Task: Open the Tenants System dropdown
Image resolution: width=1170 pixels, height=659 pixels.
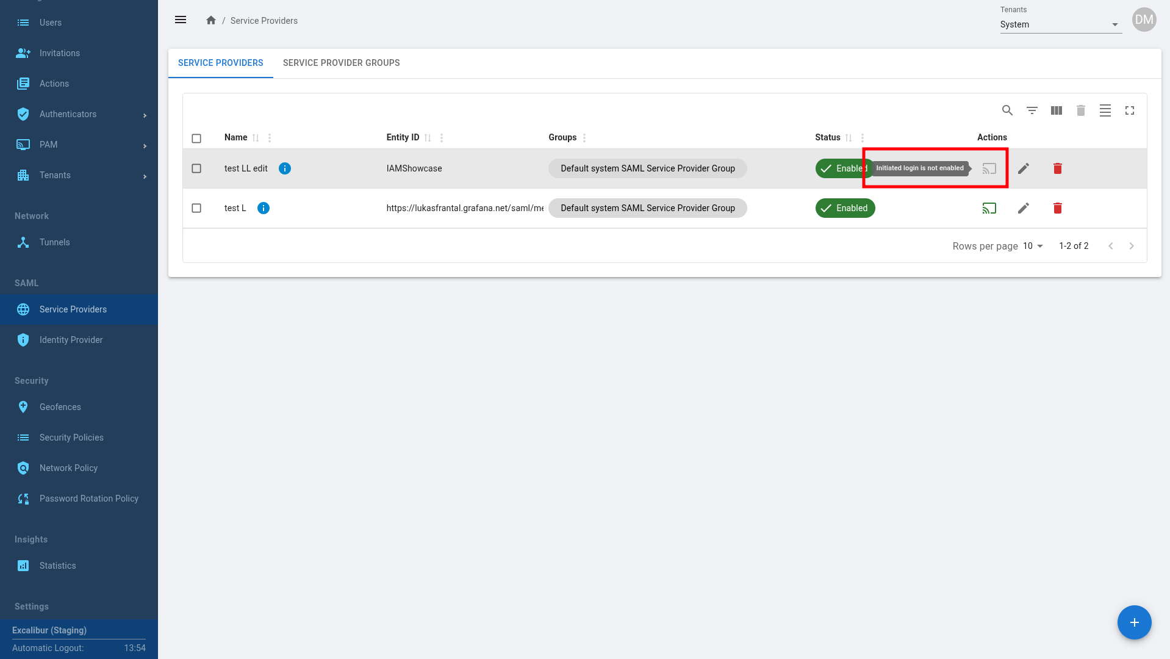Action: pos(1060,24)
